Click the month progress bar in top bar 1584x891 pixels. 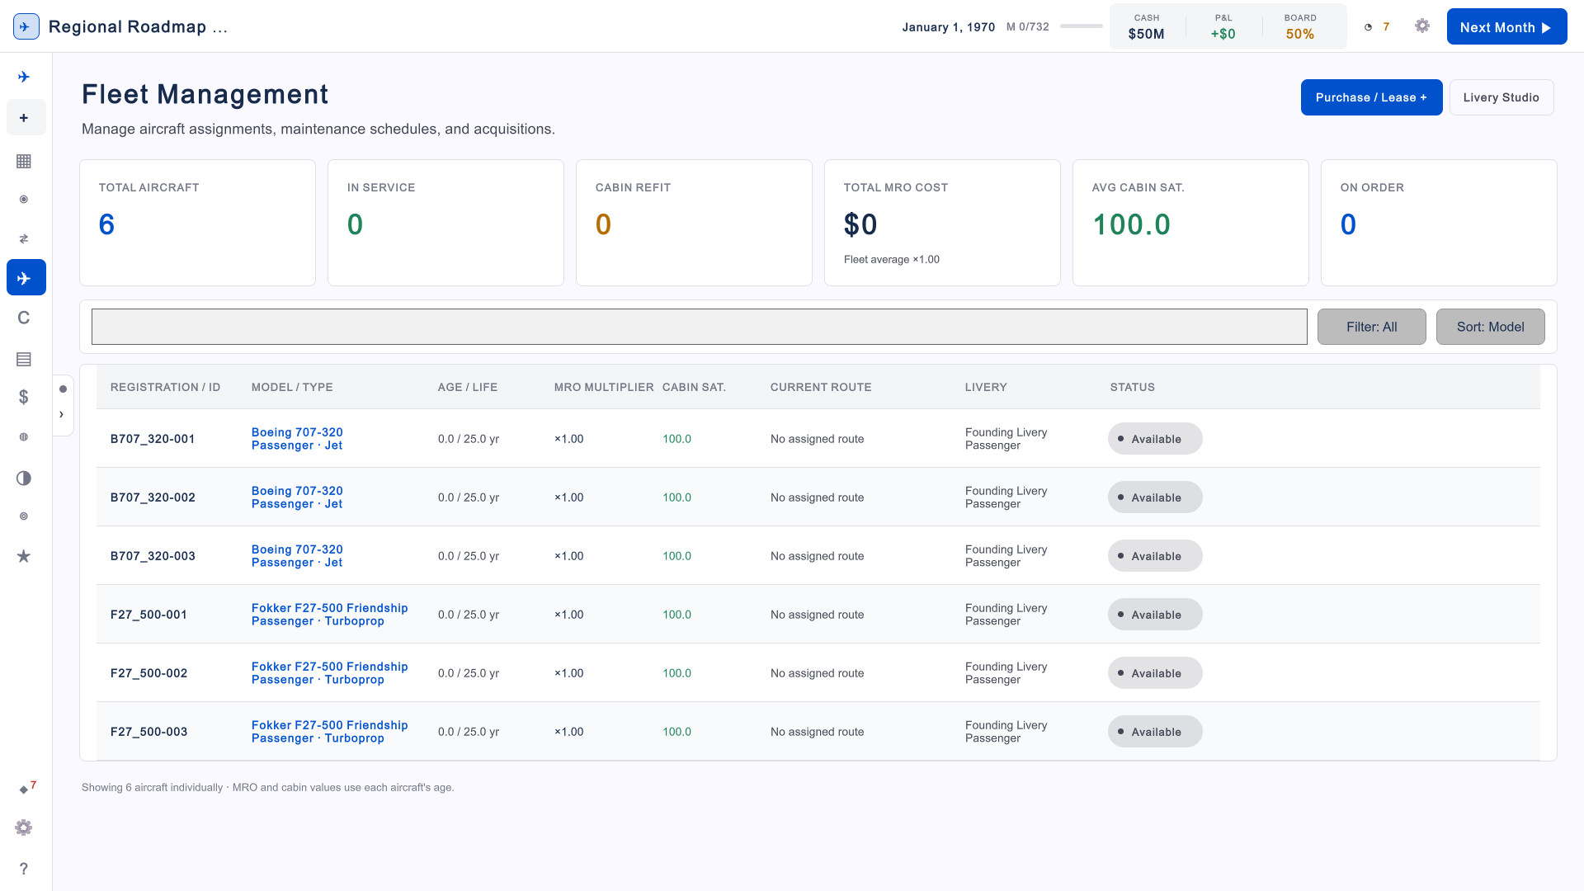[x=1081, y=26]
